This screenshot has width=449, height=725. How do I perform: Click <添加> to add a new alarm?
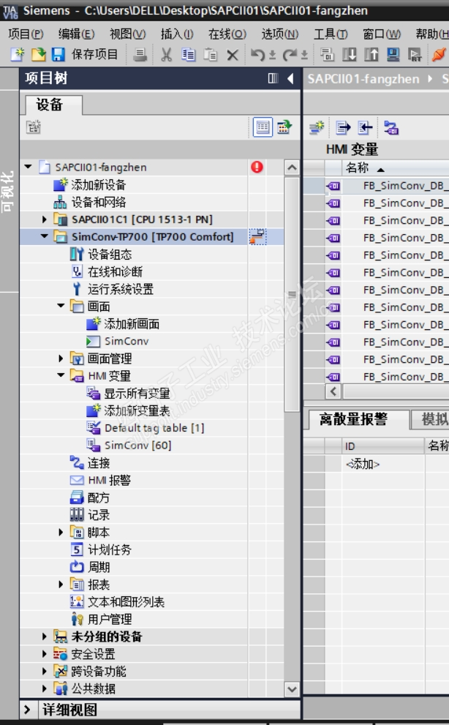pyautogui.click(x=363, y=464)
